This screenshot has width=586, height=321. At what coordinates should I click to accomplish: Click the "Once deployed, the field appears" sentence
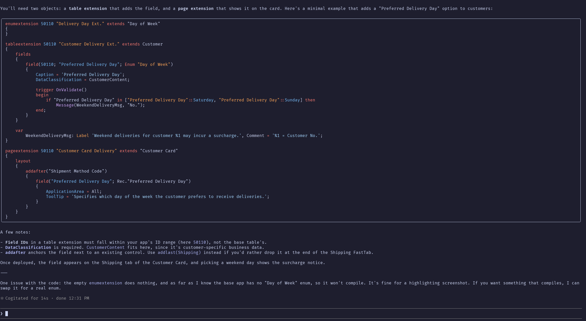coord(163,263)
